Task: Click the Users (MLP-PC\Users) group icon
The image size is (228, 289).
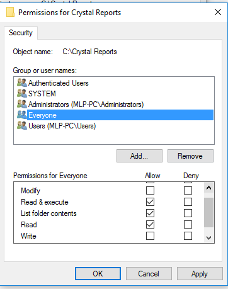Action: click(x=22, y=125)
